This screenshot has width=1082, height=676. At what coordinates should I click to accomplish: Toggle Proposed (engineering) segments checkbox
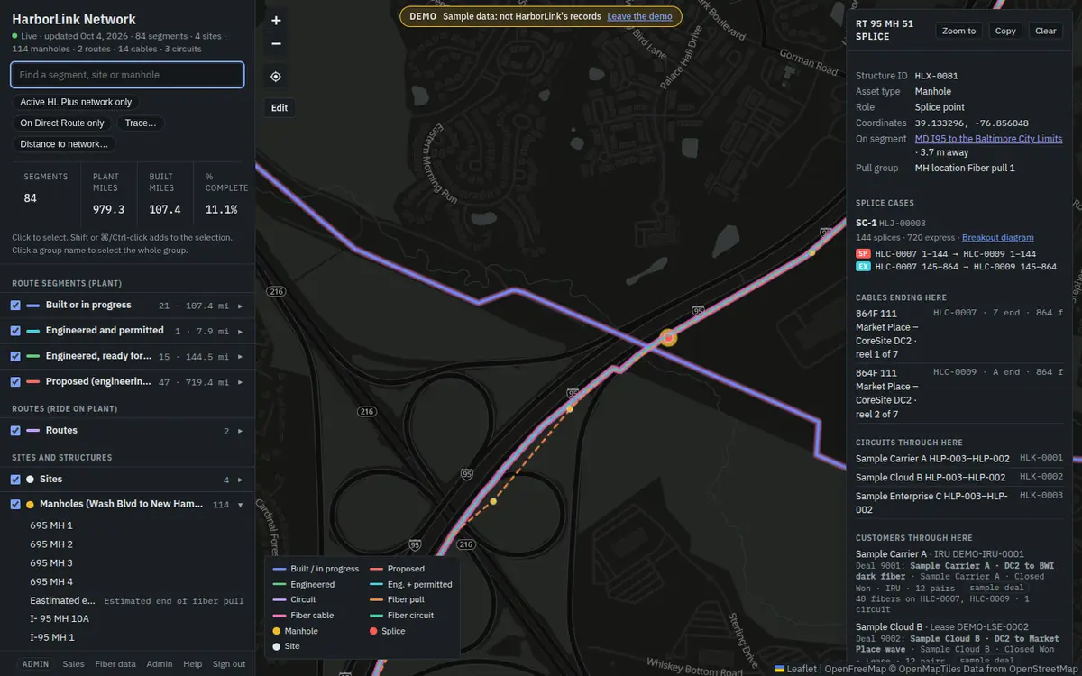(15, 381)
